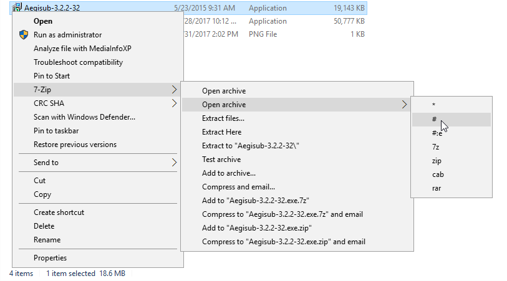Open Properties from the context menu
The height and width of the screenshot is (281, 507).
50,258
